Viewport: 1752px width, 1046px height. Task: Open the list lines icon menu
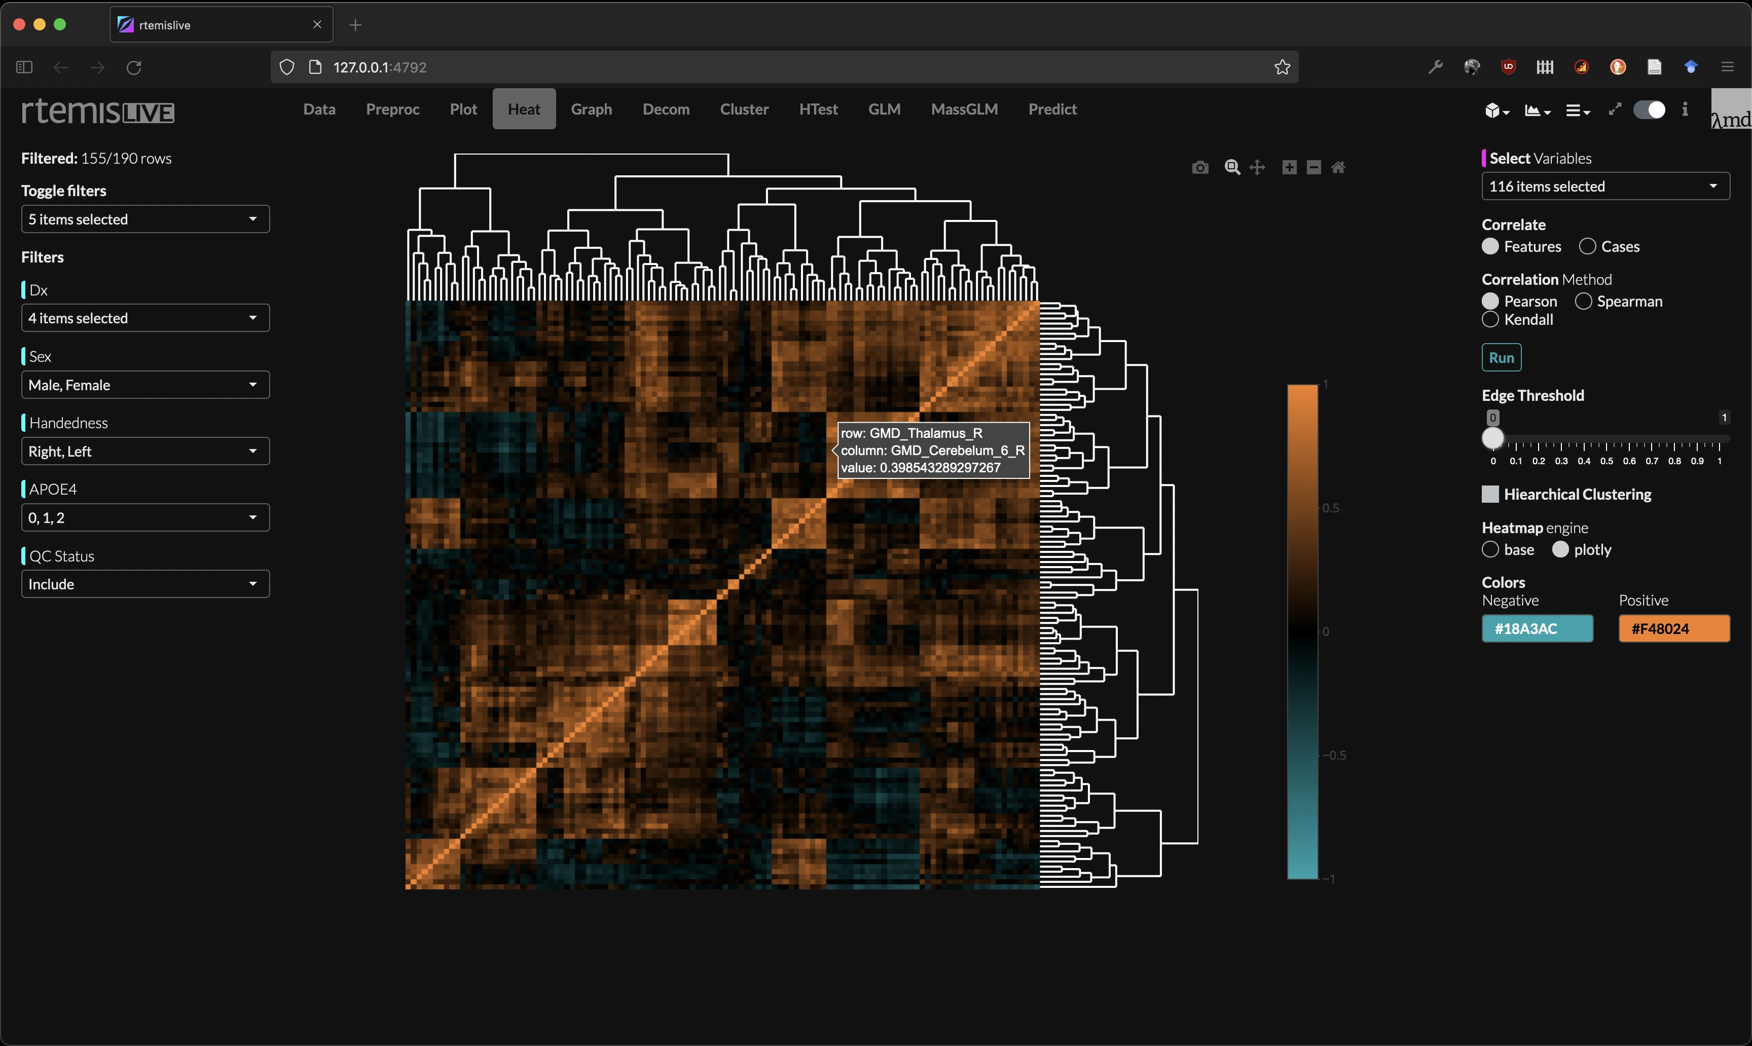pyautogui.click(x=1577, y=110)
